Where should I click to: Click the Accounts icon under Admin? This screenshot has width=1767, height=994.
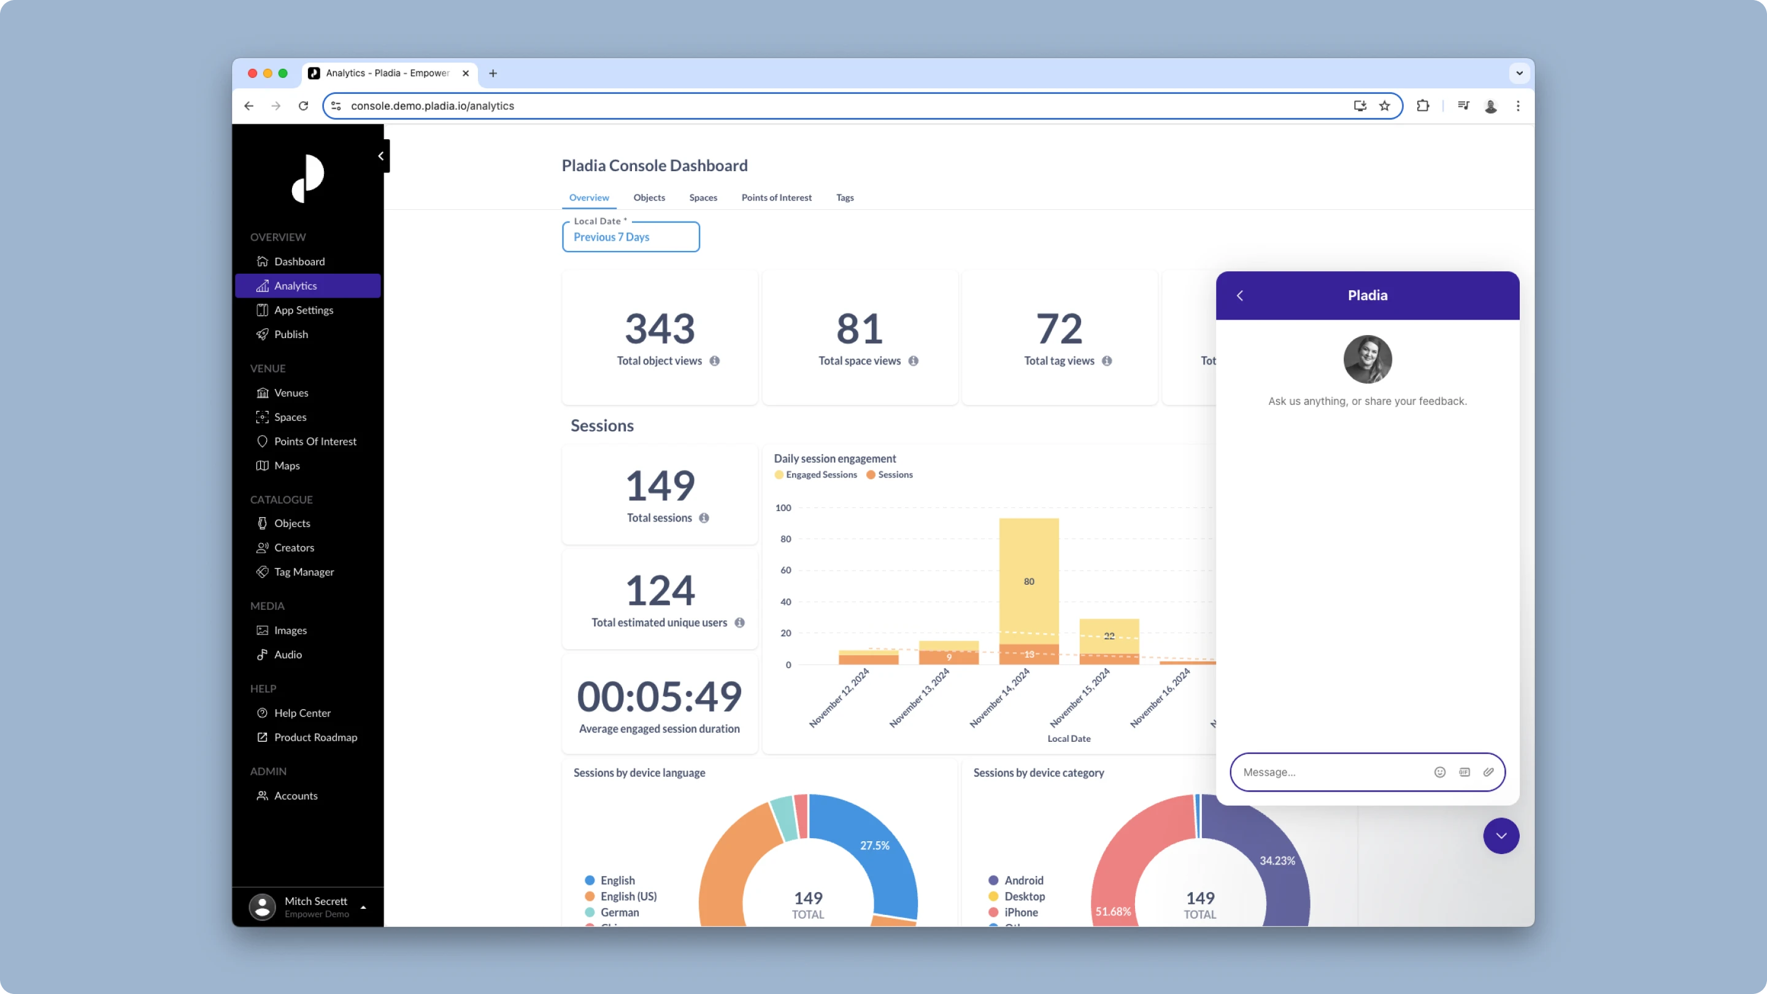[262, 796]
